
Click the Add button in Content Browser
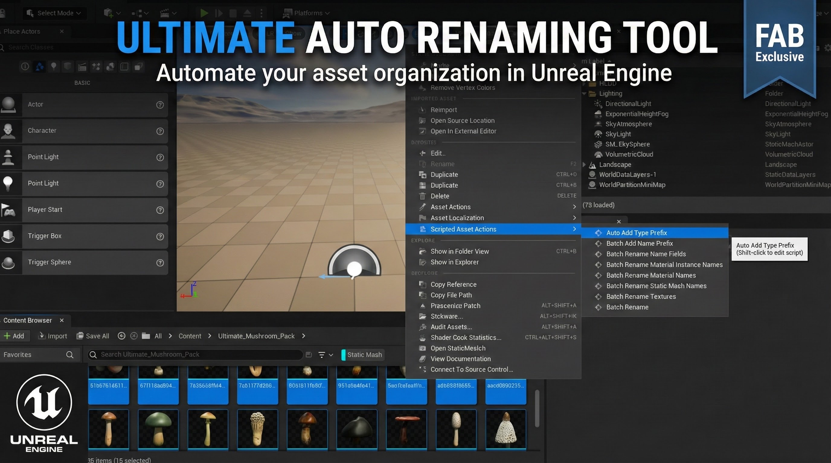tap(14, 336)
